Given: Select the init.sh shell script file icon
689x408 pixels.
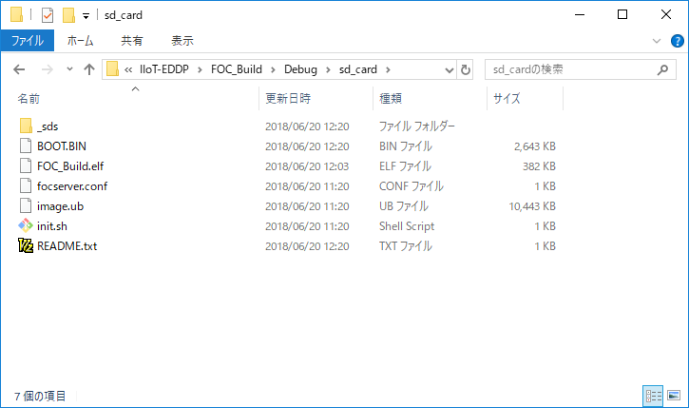Looking at the screenshot, I should [x=26, y=226].
